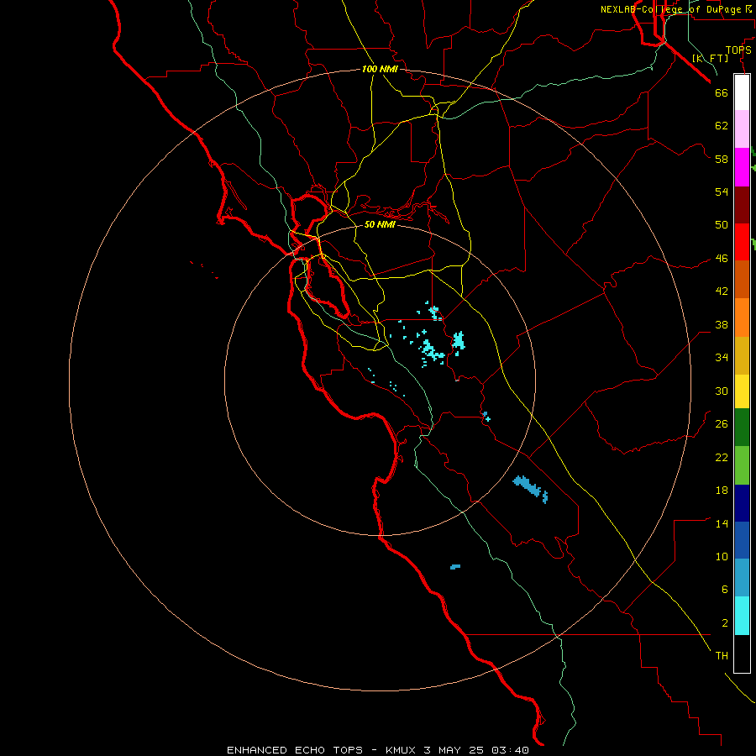Click legend value "6"
This screenshot has width=756, height=756.
click(725, 589)
